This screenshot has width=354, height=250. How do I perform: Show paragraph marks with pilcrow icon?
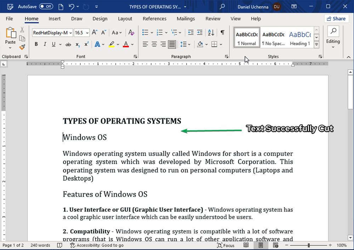pyautogui.click(x=222, y=33)
